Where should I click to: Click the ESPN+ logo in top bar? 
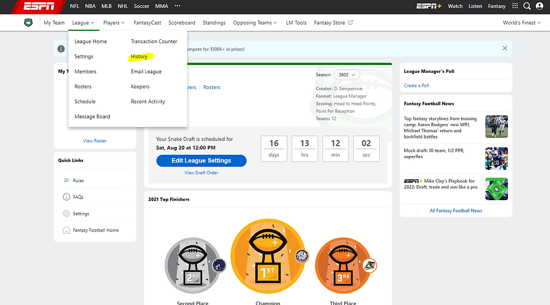coord(429,6)
